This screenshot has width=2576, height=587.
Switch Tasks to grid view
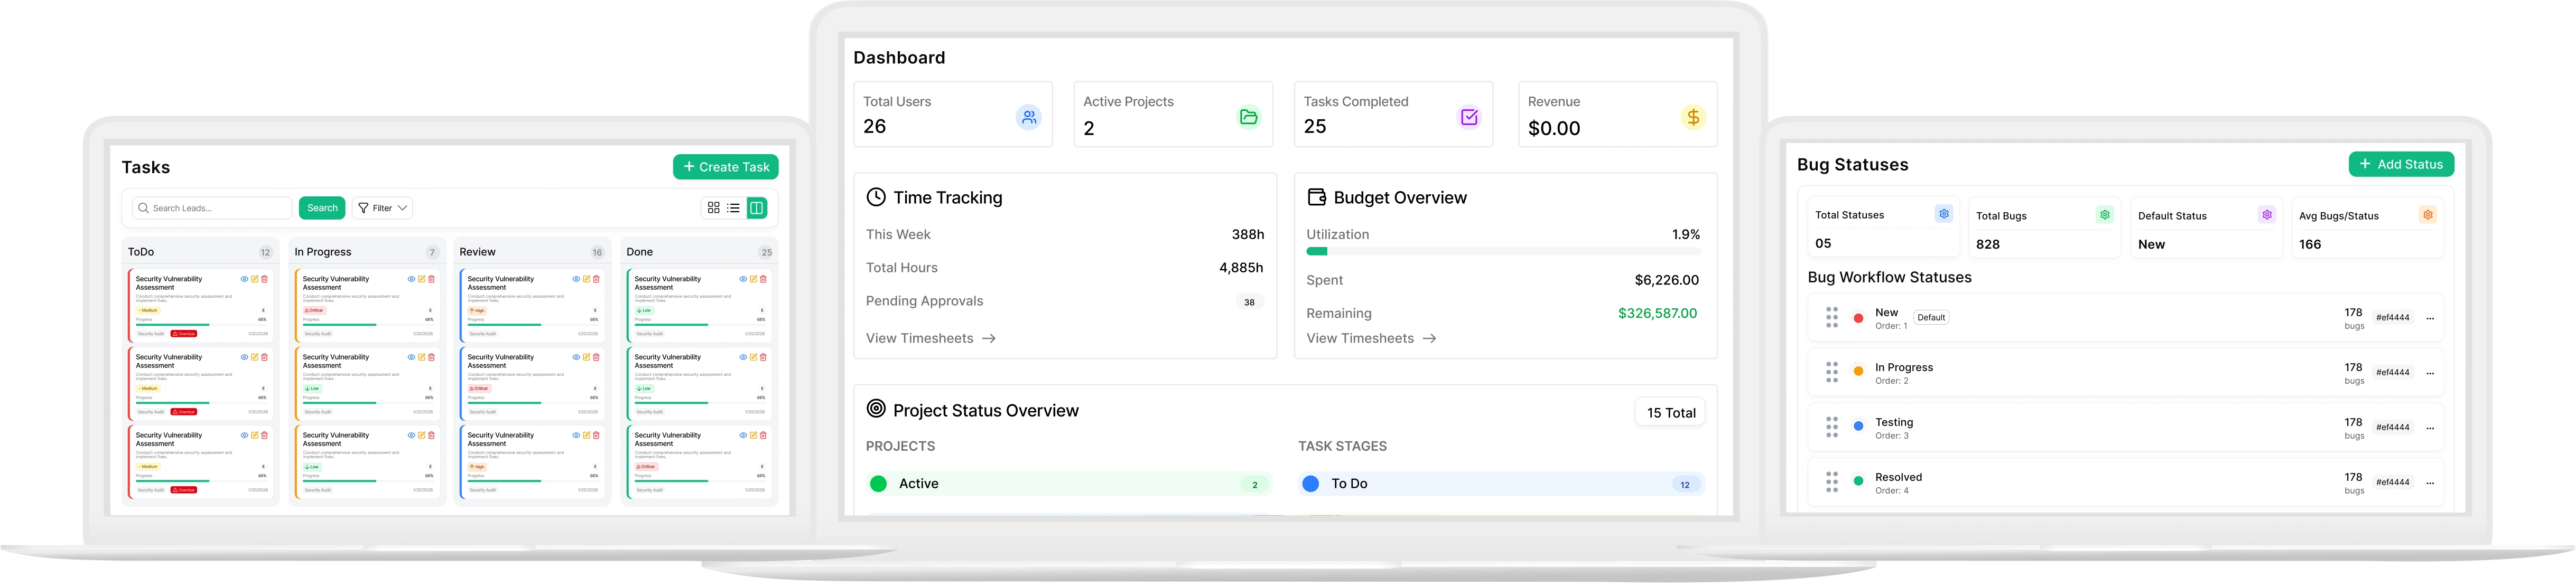[713, 207]
